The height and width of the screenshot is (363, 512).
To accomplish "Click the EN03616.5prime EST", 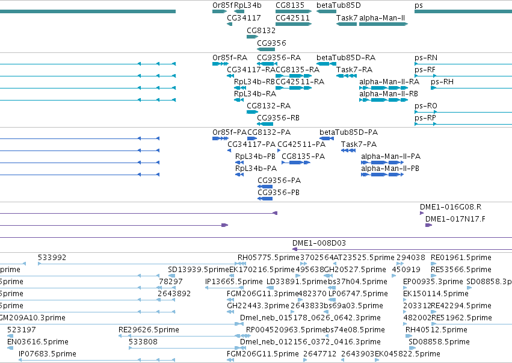I will click(x=10, y=348).
